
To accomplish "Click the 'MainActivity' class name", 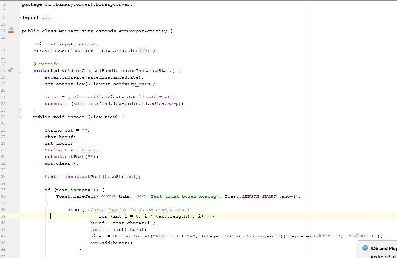I will point(76,31).
